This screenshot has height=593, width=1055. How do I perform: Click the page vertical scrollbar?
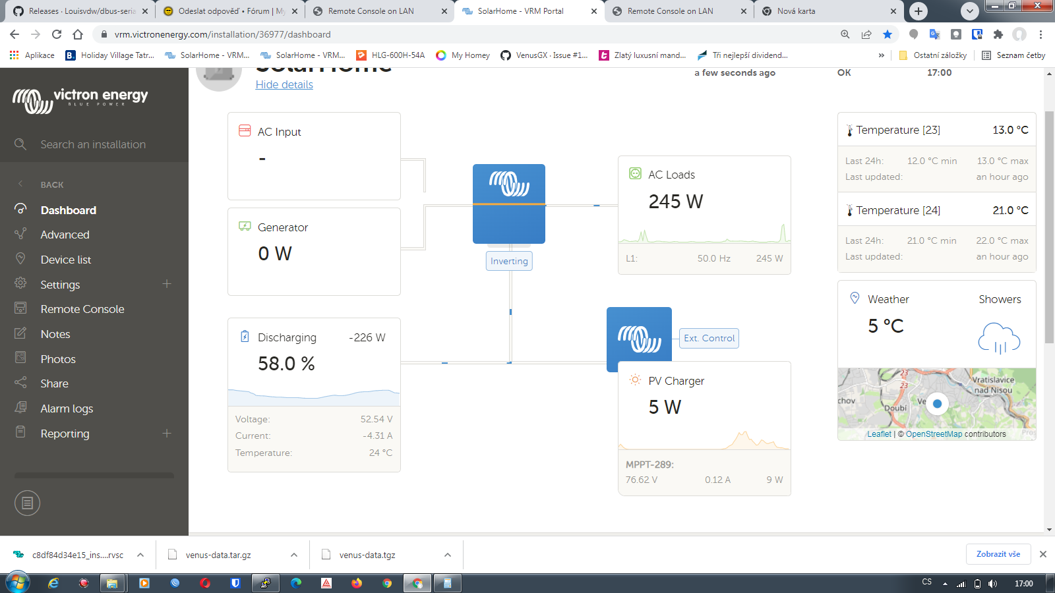pos(1049,227)
